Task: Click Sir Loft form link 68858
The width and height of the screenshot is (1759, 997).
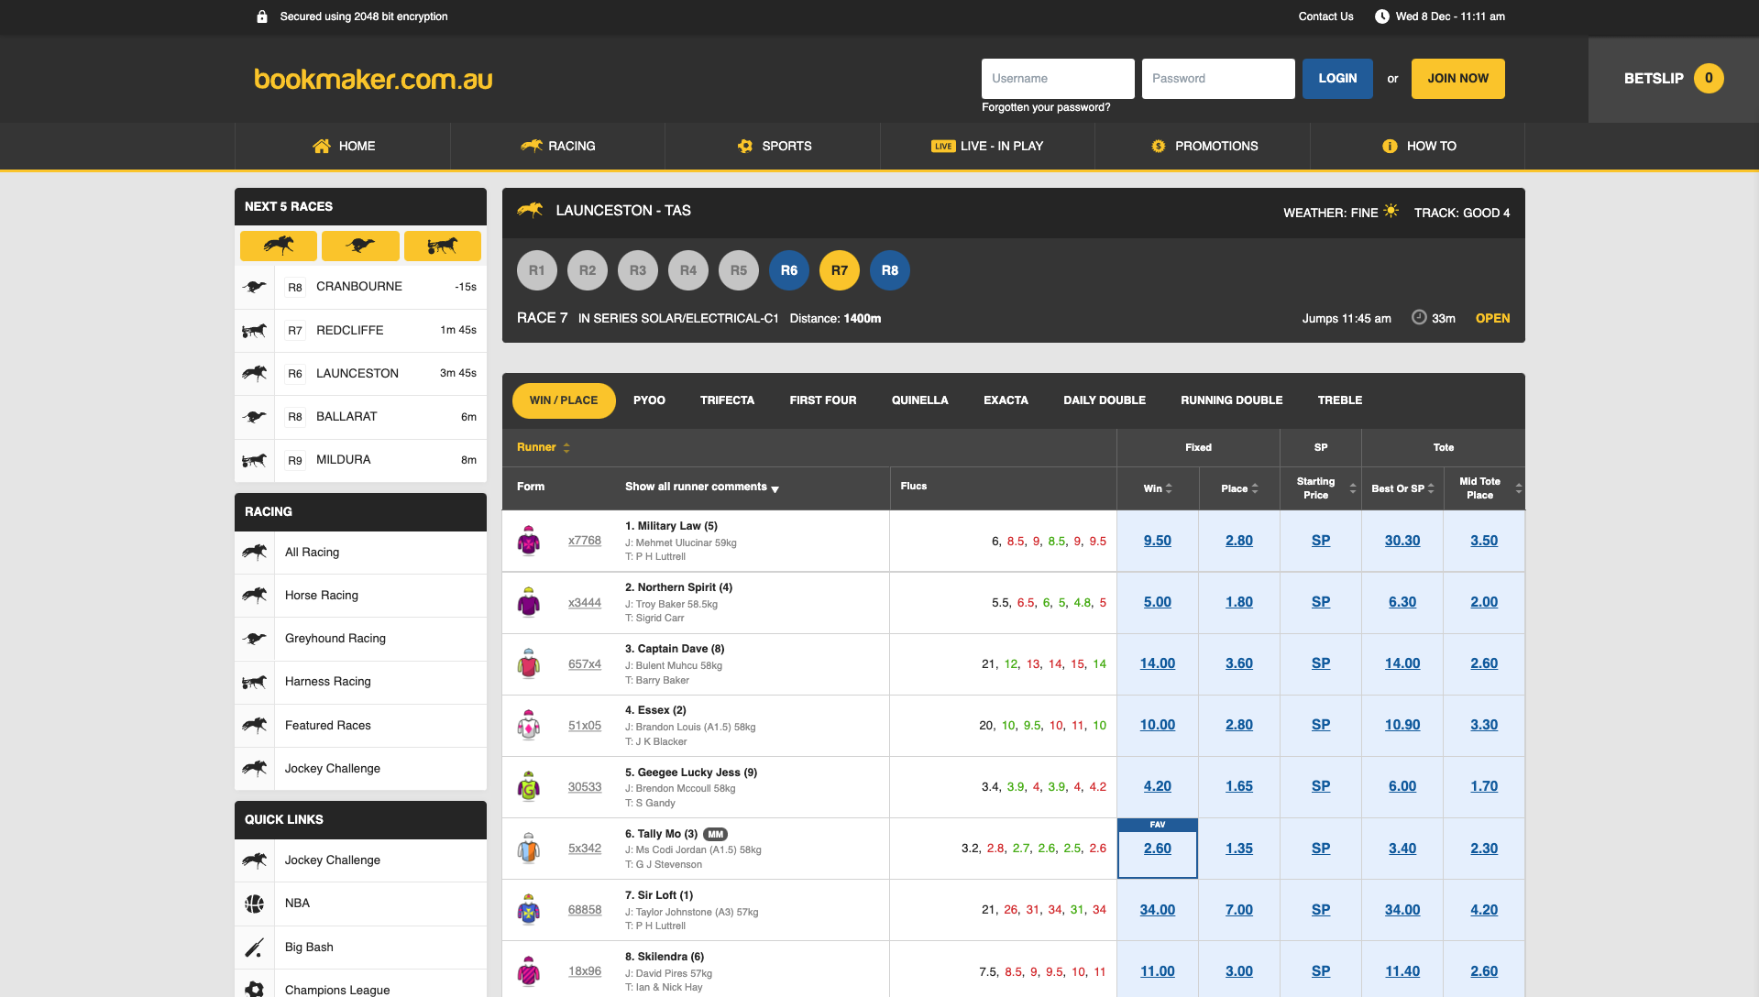Action: 585,910
